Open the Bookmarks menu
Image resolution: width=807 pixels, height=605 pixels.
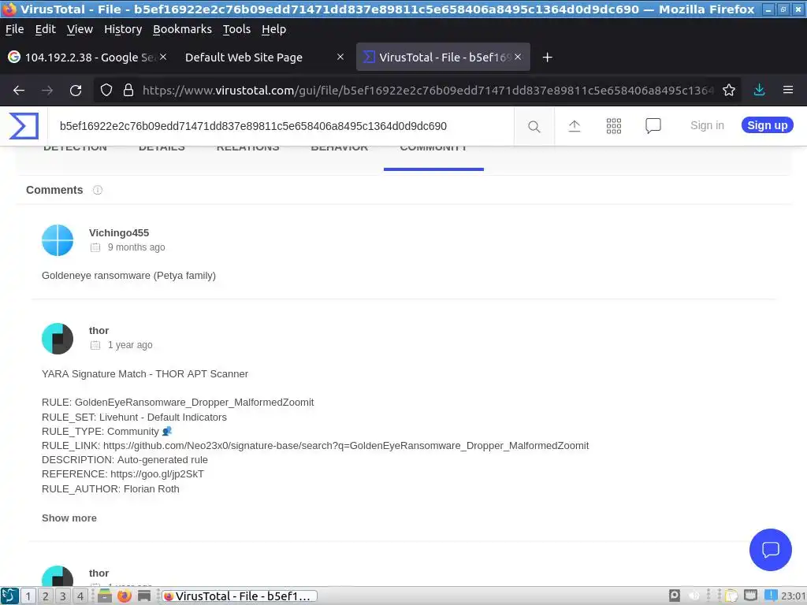(182, 29)
